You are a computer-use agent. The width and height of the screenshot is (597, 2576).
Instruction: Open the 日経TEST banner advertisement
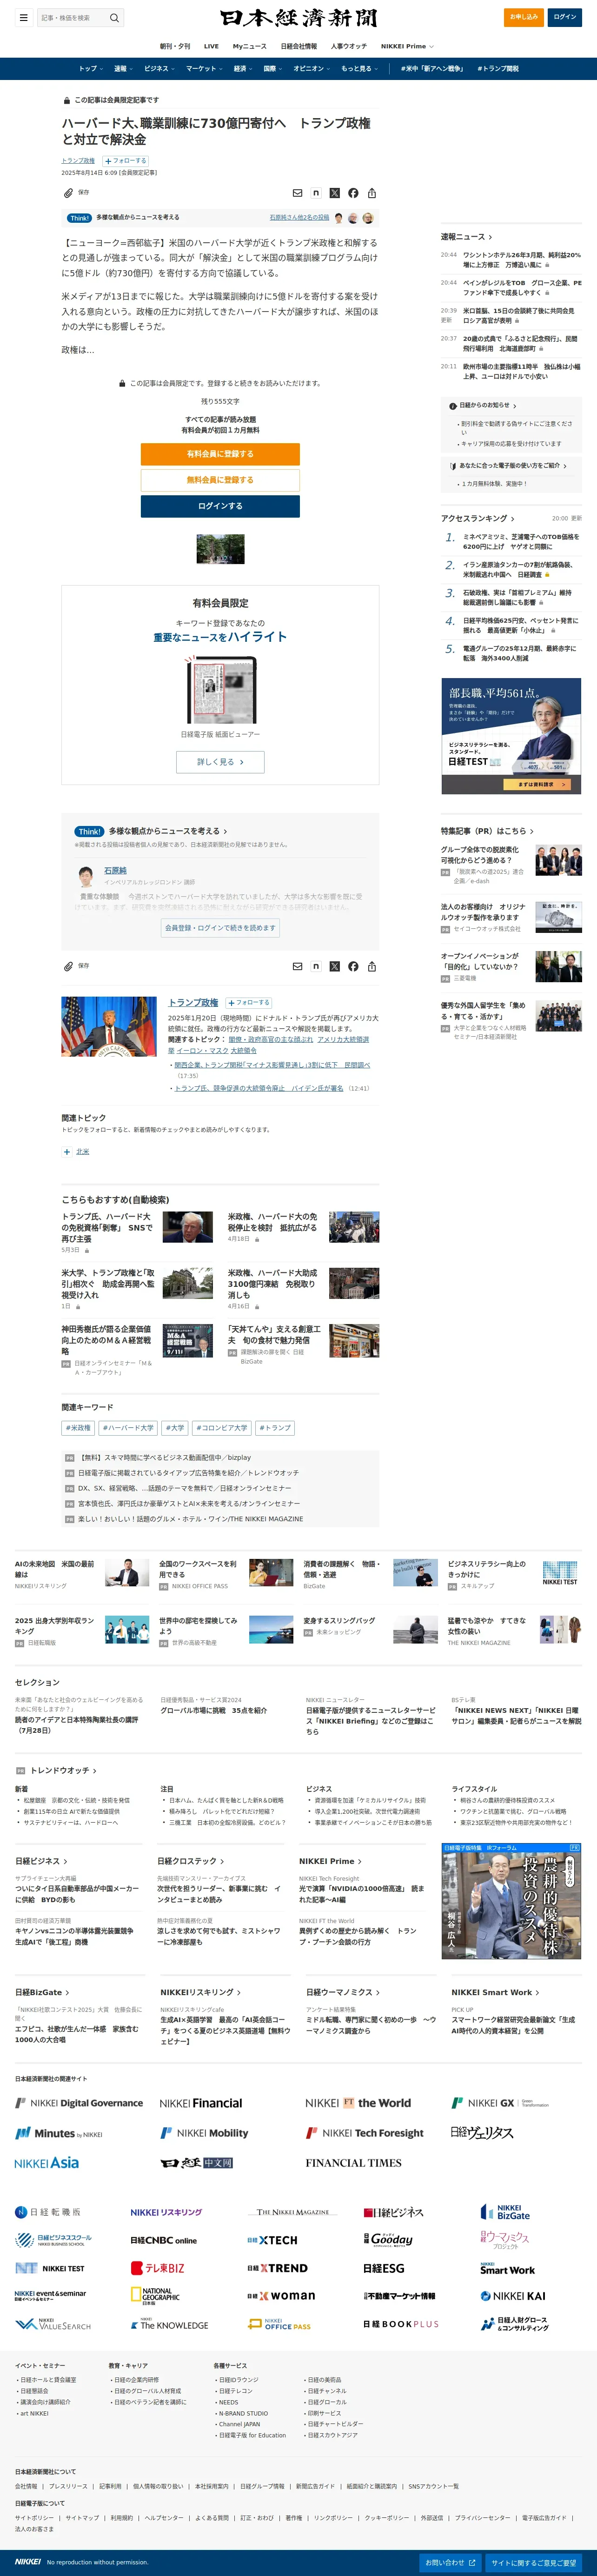511,737
